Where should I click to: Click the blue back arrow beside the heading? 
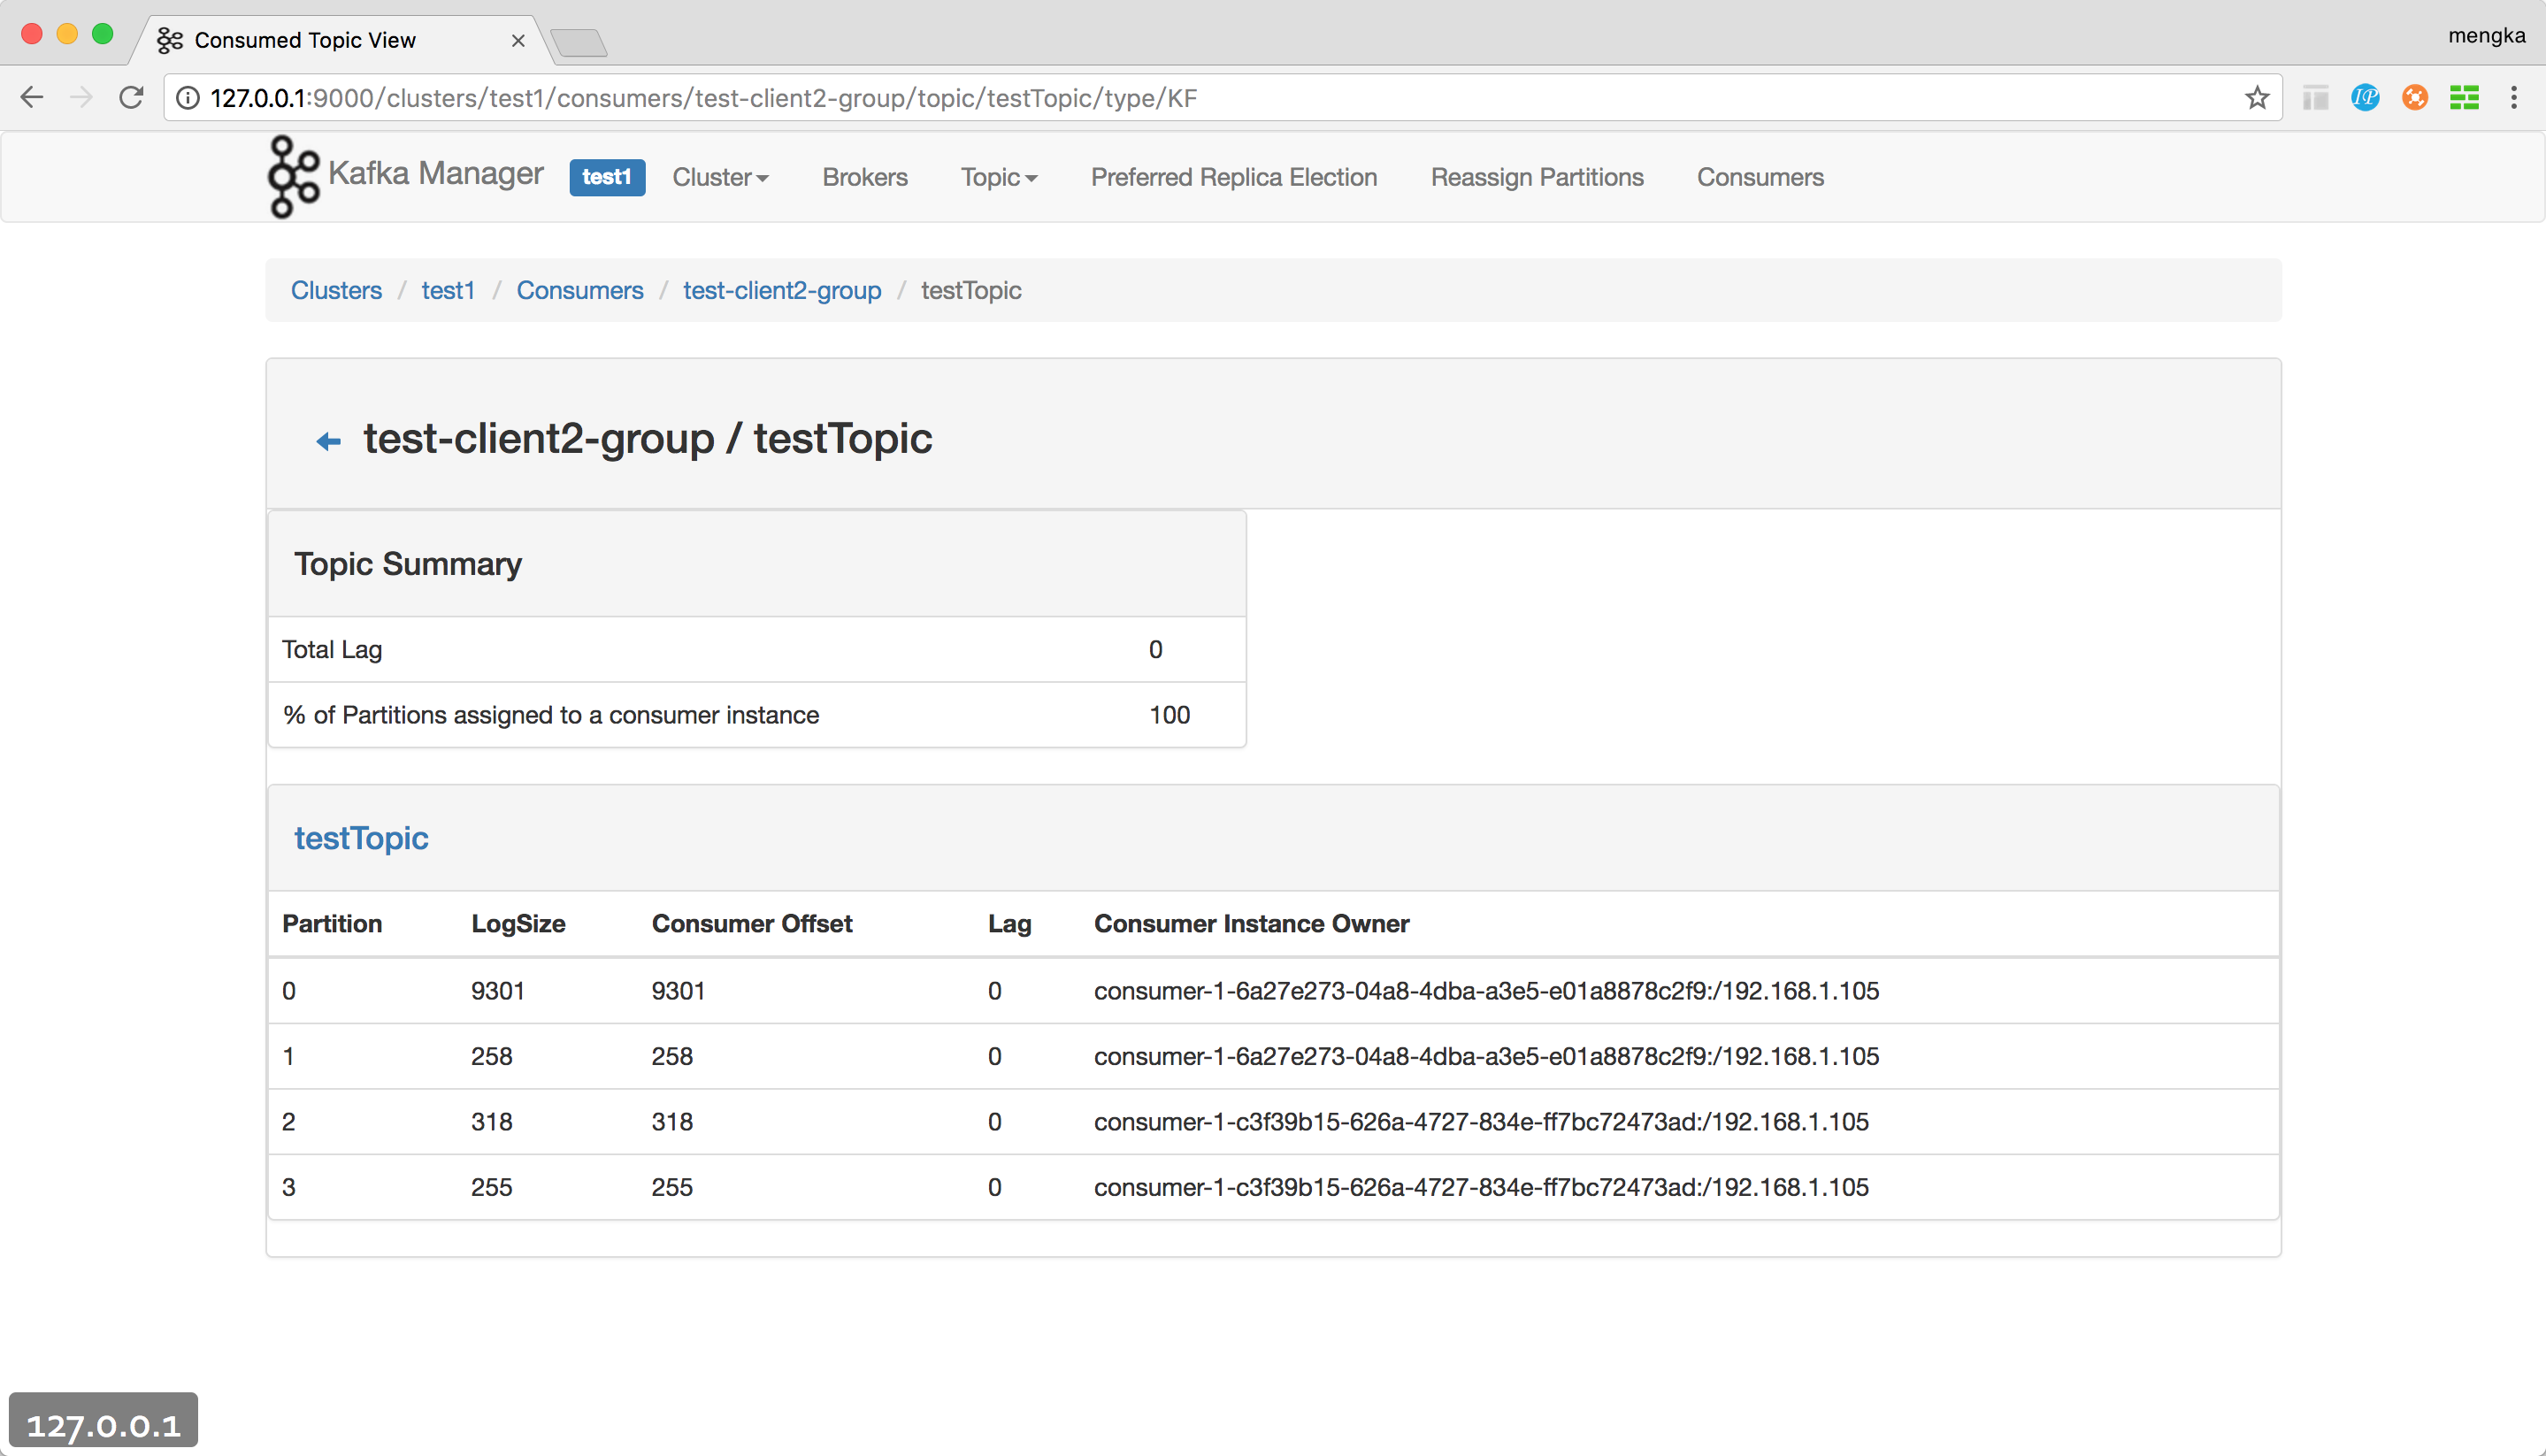pyautogui.click(x=328, y=441)
